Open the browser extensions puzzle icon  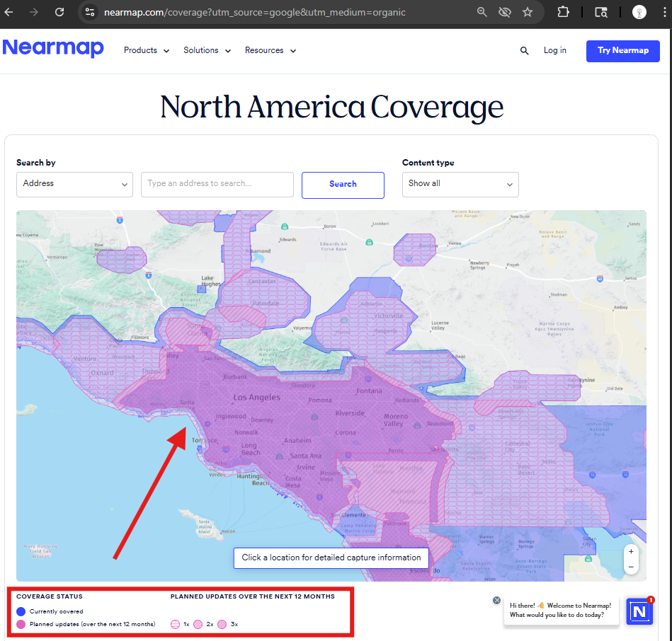[x=563, y=12]
